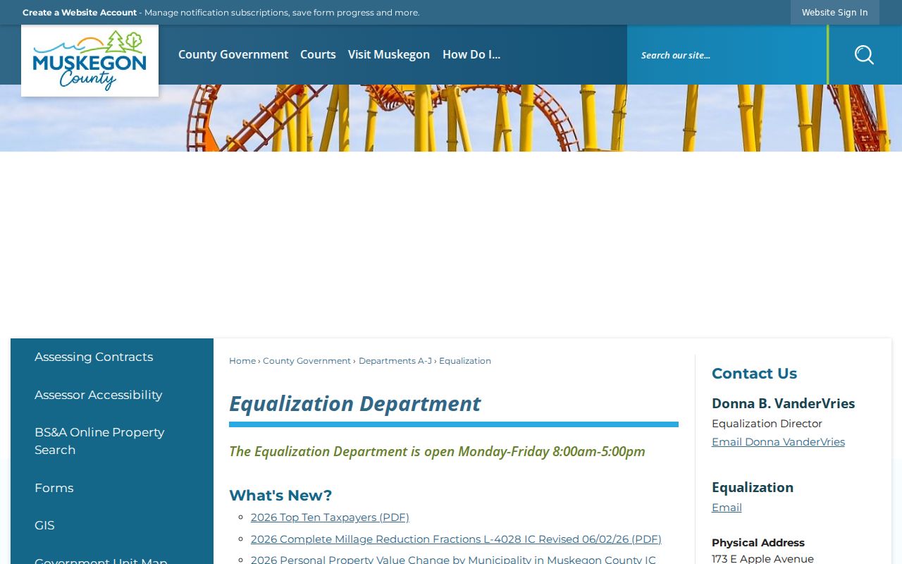Click Create a Website Account link
902x564 pixels.
80,13
